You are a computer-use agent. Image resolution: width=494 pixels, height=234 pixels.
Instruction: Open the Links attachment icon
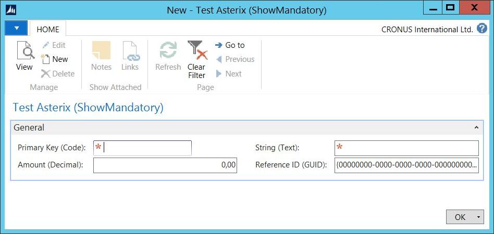[x=130, y=50]
